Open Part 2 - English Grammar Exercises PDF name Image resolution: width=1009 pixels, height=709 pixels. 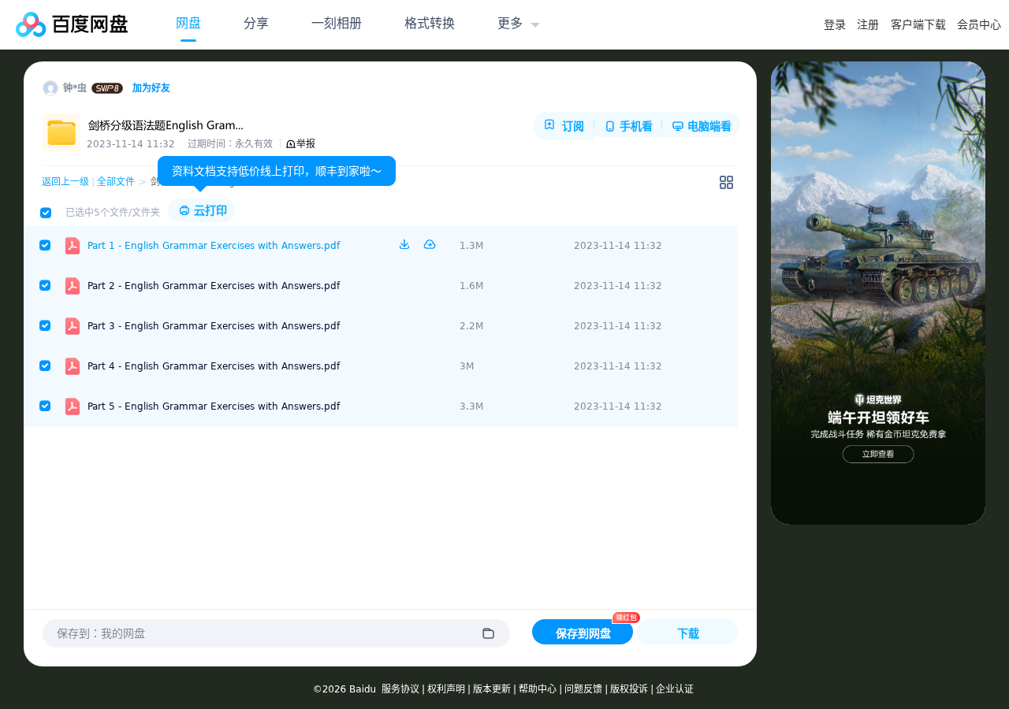click(214, 286)
